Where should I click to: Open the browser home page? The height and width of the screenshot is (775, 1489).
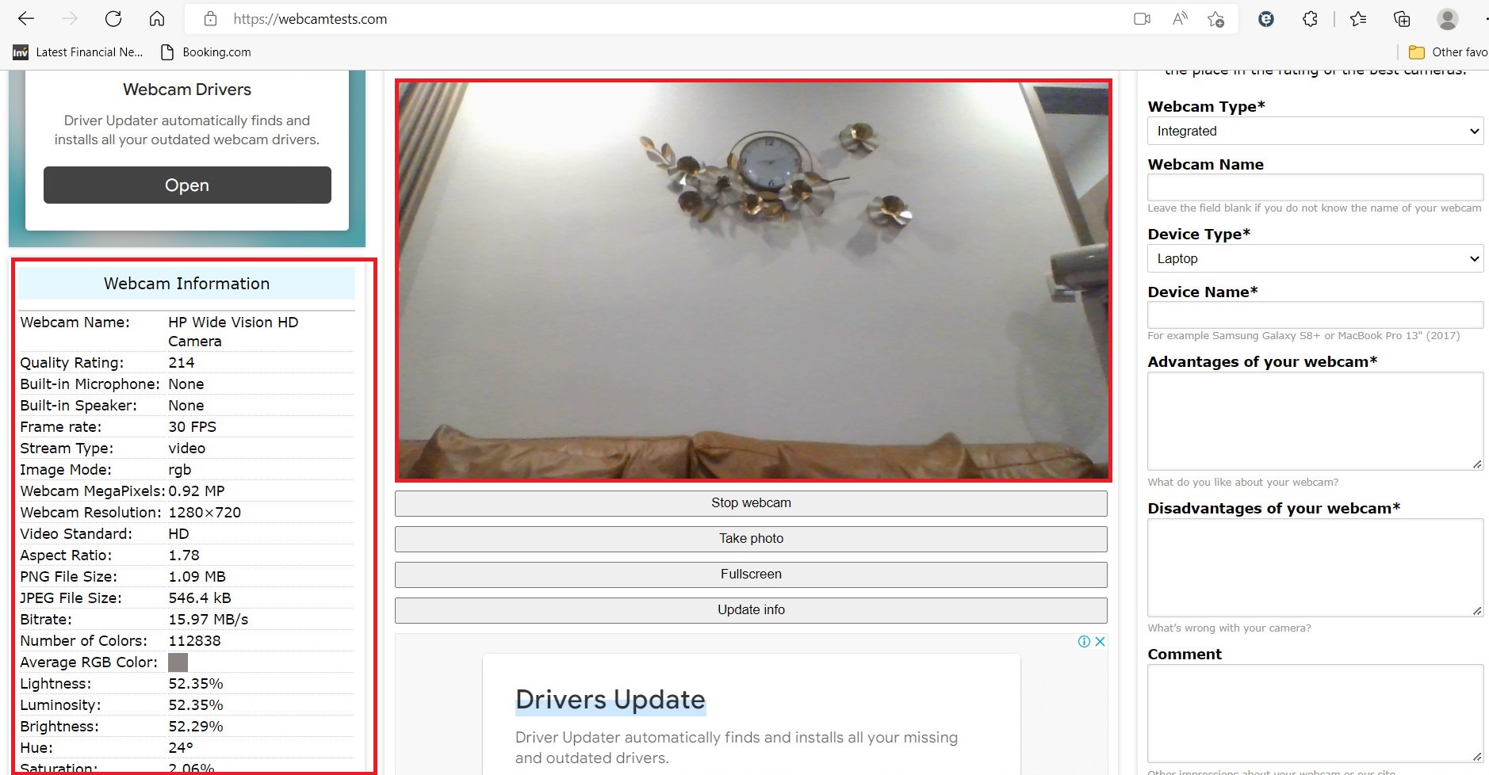157,19
